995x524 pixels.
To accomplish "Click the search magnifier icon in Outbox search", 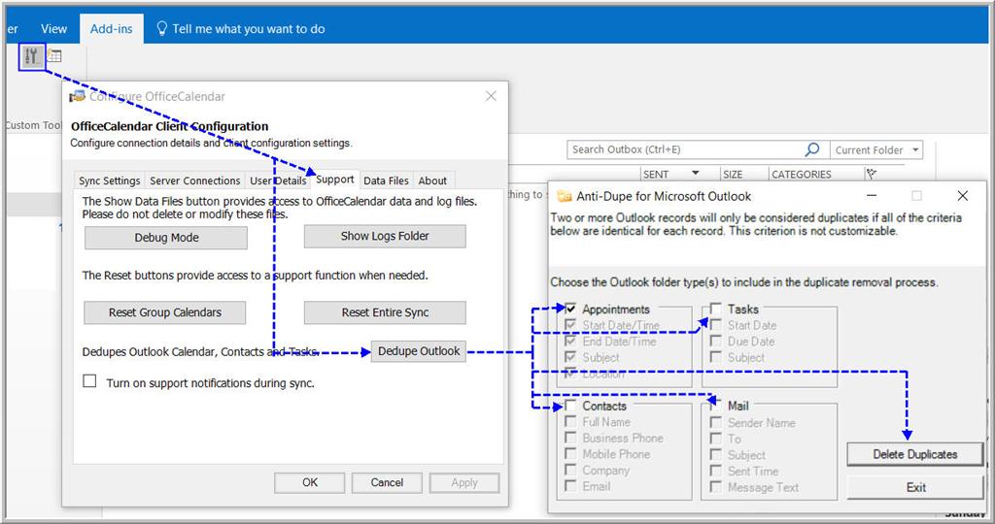I will click(x=812, y=149).
